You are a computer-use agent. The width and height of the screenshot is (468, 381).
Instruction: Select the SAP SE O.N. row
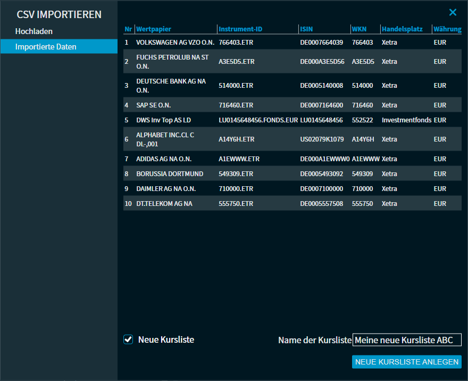pyautogui.click(x=292, y=105)
